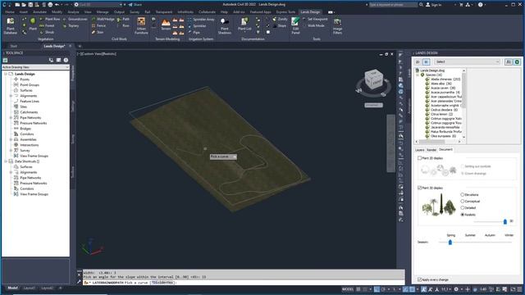The width and height of the screenshot is (525, 295).
Task: Enable the Plant 2D display checkbox
Action: [x=419, y=158]
